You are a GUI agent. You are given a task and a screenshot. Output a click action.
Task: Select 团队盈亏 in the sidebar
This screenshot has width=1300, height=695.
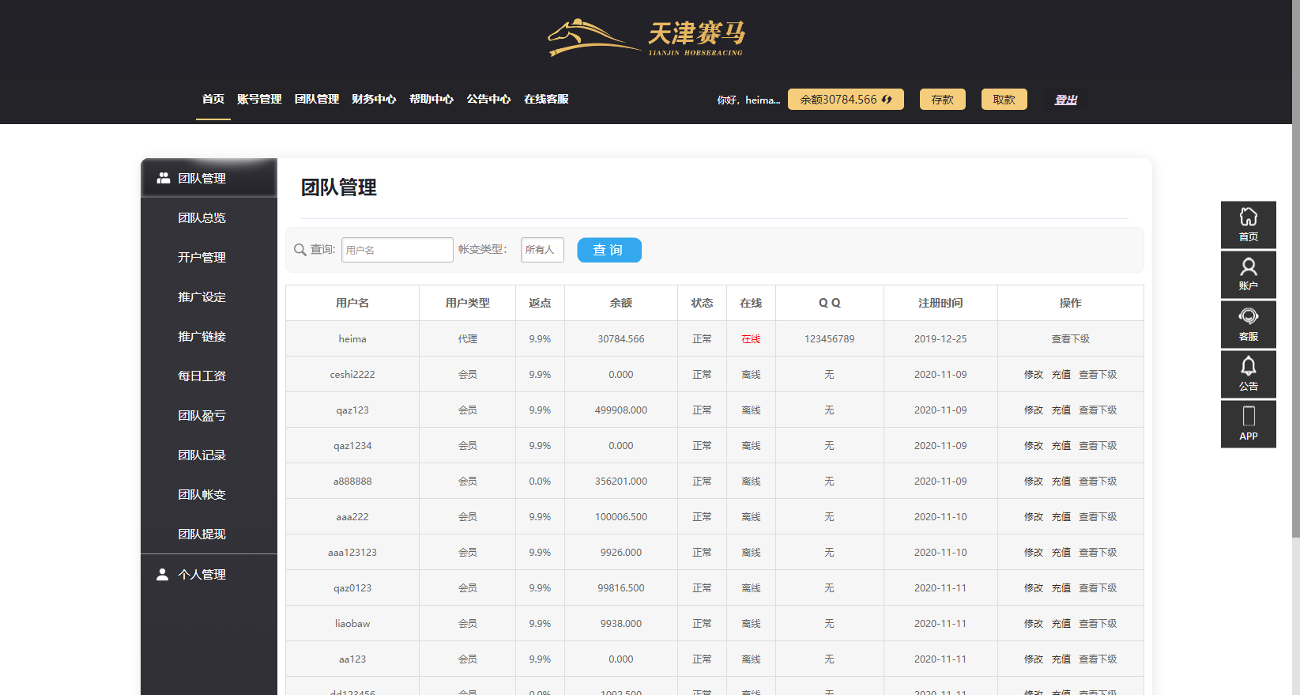pos(202,416)
